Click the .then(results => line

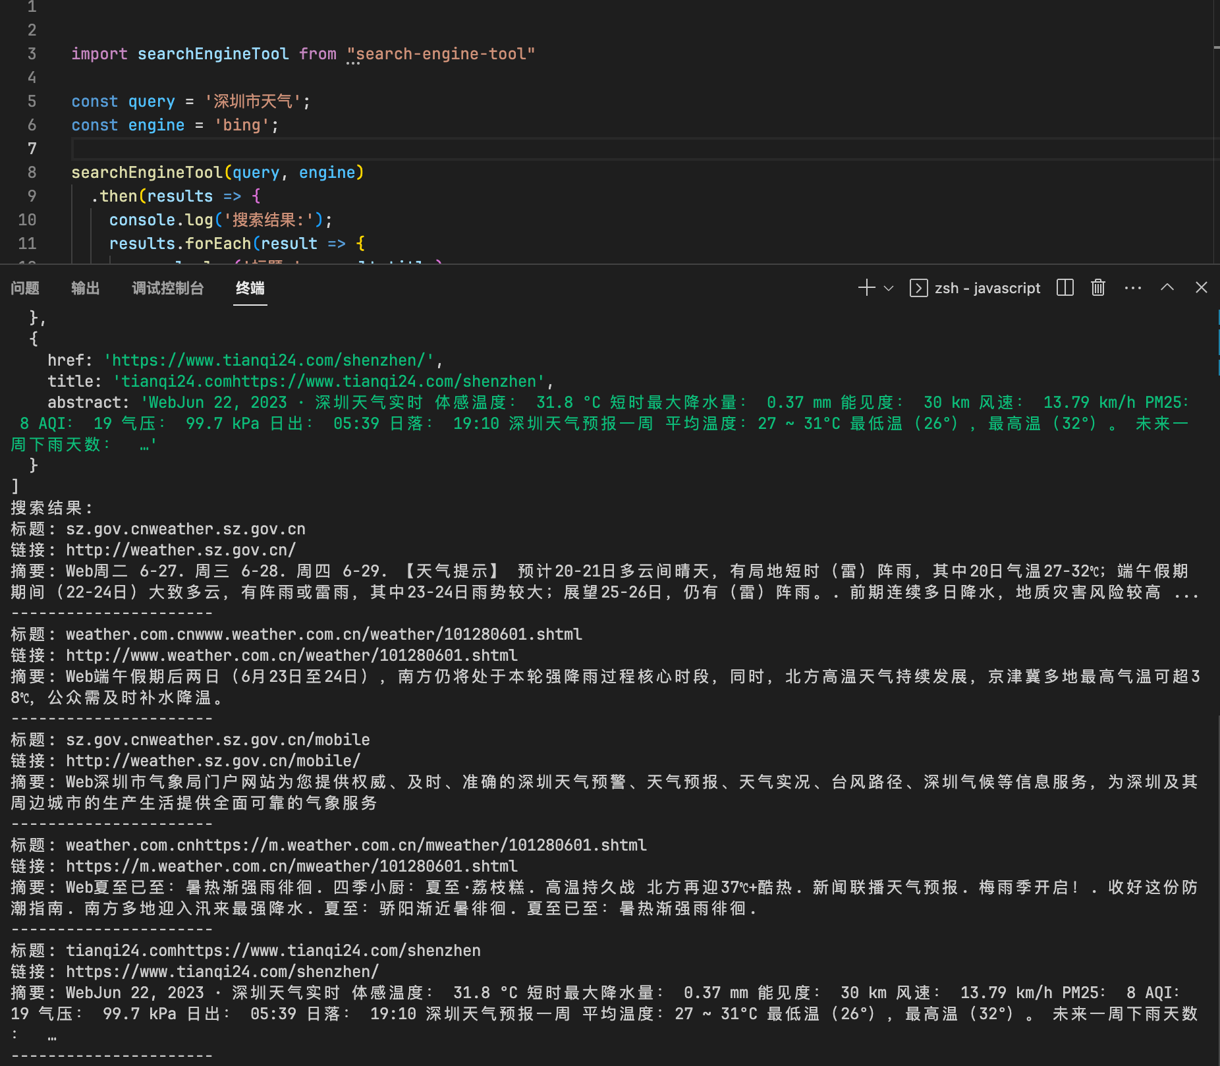pyautogui.click(x=176, y=196)
